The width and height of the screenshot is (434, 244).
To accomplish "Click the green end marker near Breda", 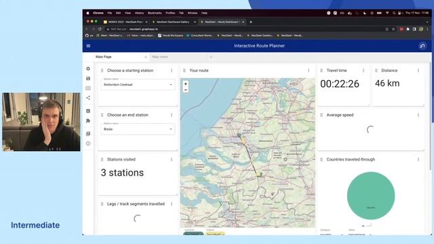I will coord(261,174).
